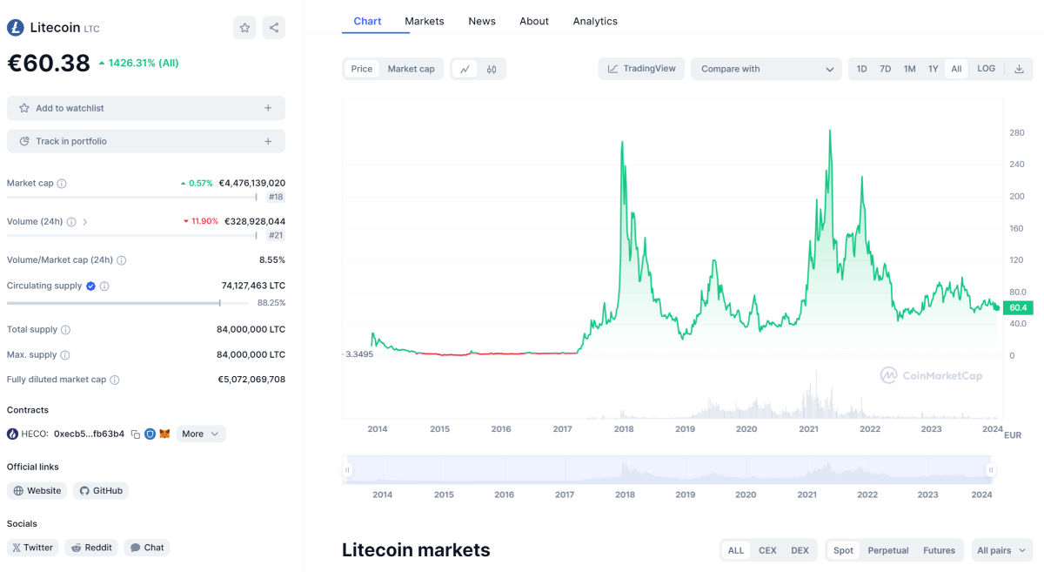The height and width of the screenshot is (572, 1044).
Task: Click the info icon next to Volume (24h)
Action: point(71,222)
